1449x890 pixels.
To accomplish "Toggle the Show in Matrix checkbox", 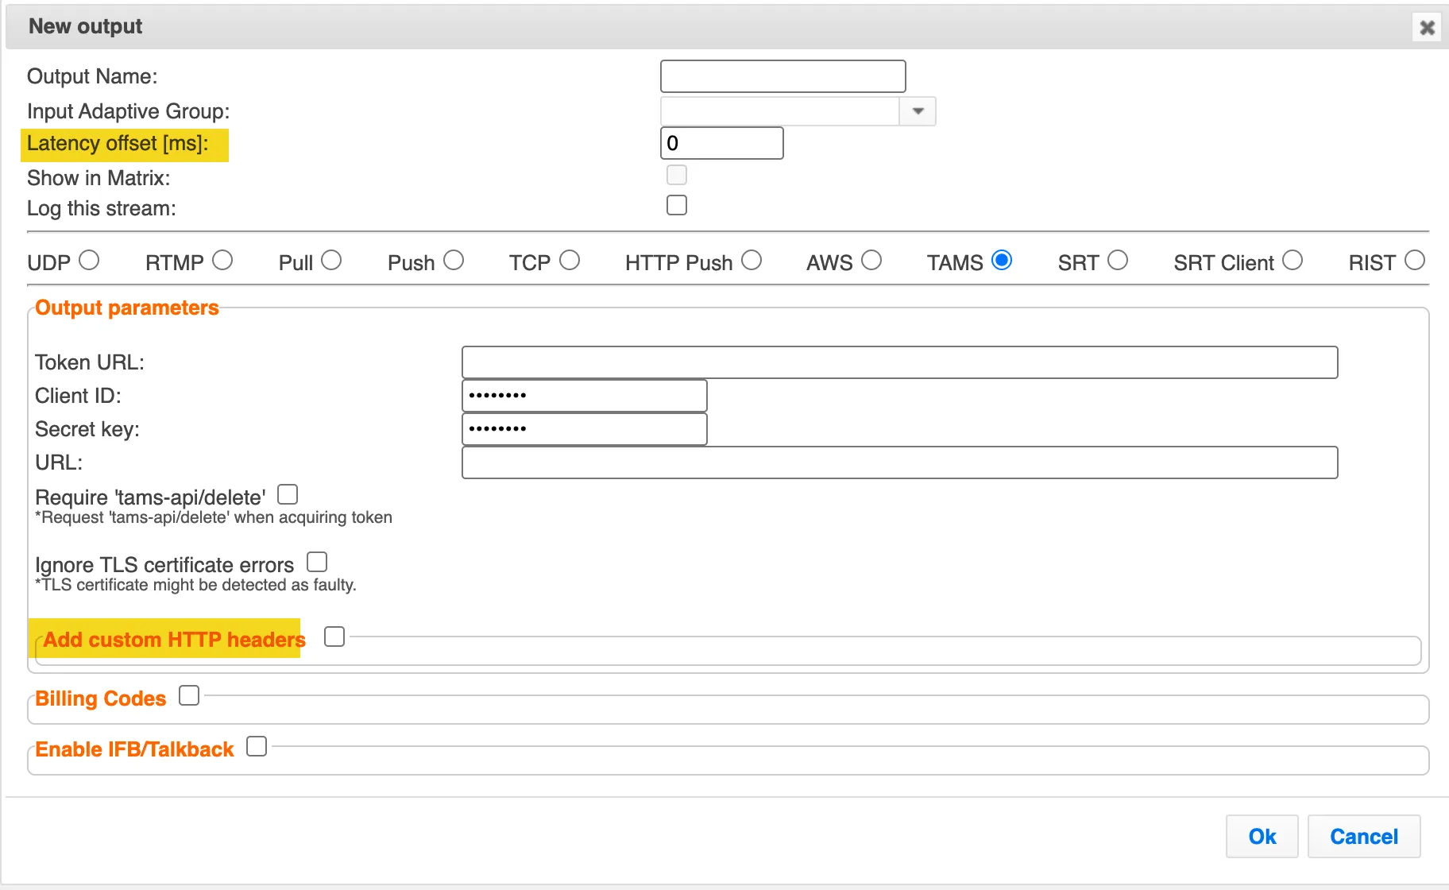I will pos(677,175).
